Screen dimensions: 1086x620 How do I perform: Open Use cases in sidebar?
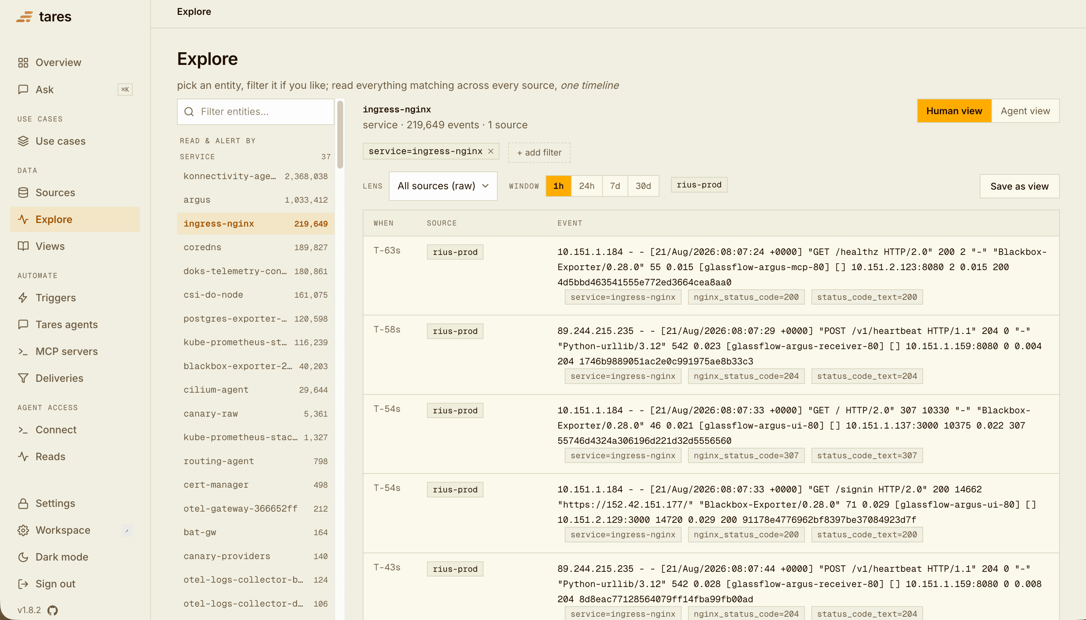click(x=75, y=141)
